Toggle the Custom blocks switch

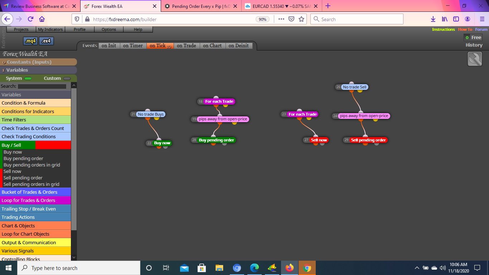(67, 78)
